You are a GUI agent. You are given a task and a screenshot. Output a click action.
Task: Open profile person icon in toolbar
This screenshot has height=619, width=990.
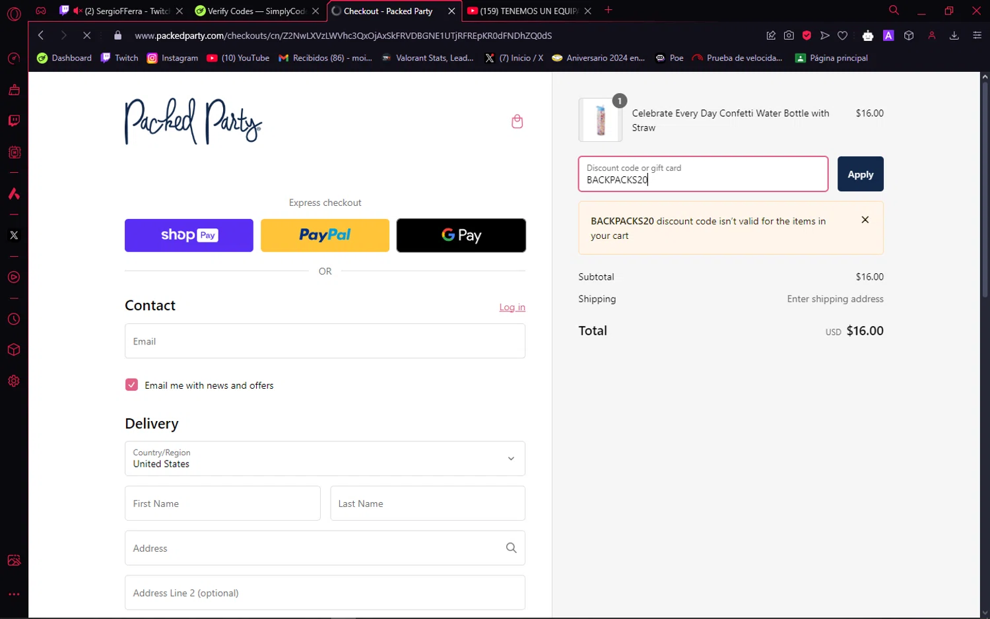pyautogui.click(x=932, y=36)
